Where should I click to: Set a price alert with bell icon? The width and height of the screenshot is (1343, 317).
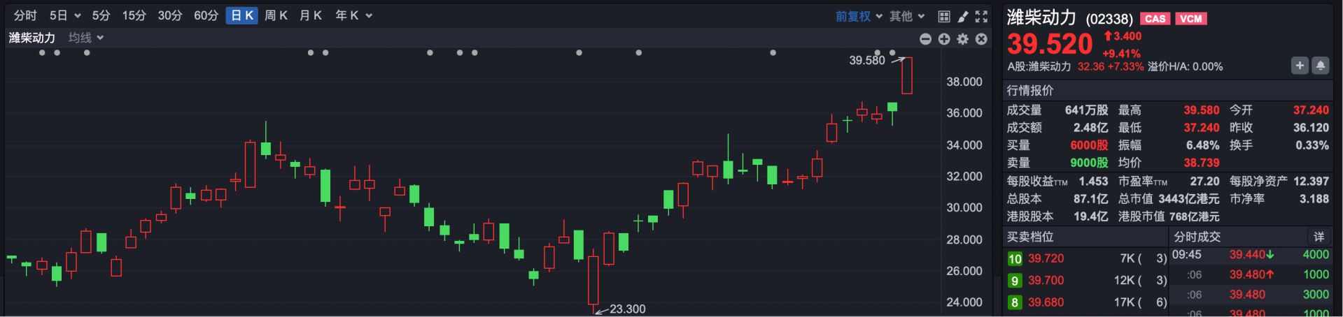point(1320,66)
